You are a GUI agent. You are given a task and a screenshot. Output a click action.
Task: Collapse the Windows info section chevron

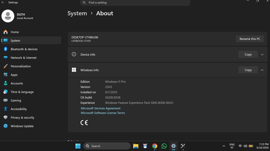point(262,70)
